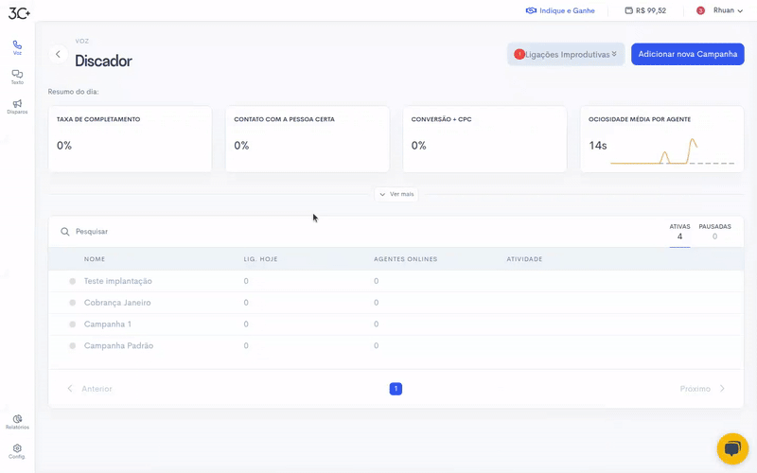Open the Contato com a Pessoa Certa card
This screenshot has width=757, height=473.
point(307,139)
